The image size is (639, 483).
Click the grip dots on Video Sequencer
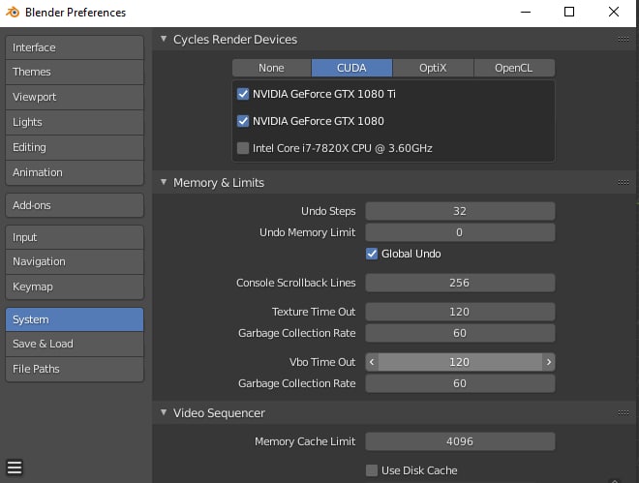[623, 413]
